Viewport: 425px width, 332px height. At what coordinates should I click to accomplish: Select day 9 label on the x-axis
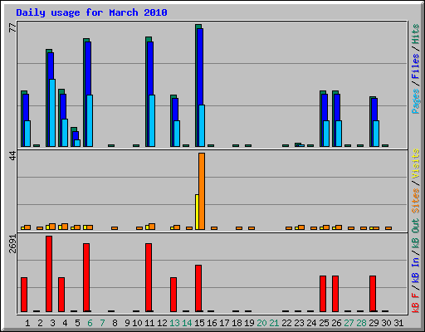pos(127,323)
